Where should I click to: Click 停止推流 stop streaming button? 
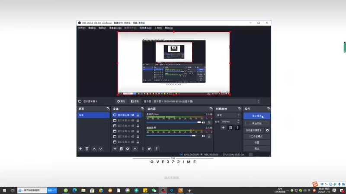click(256, 116)
